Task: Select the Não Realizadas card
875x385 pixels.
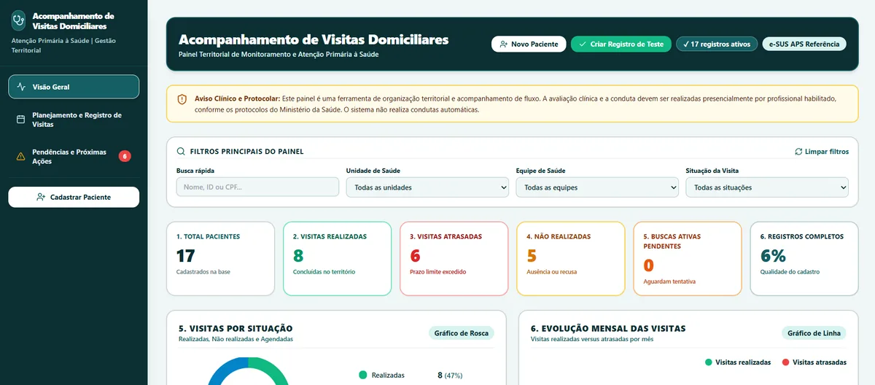Action: point(571,259)
